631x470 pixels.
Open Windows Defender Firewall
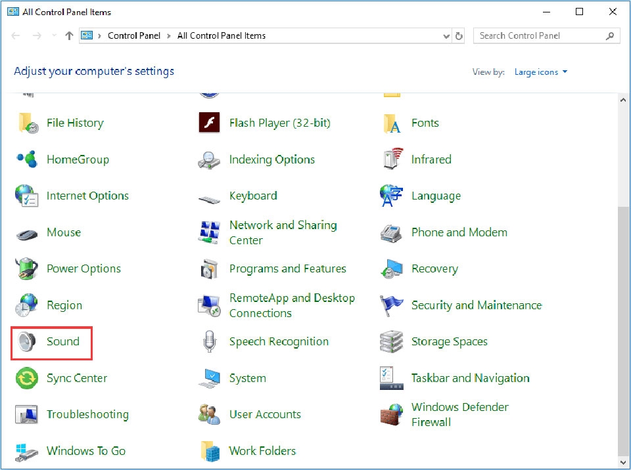click(459, 414)
